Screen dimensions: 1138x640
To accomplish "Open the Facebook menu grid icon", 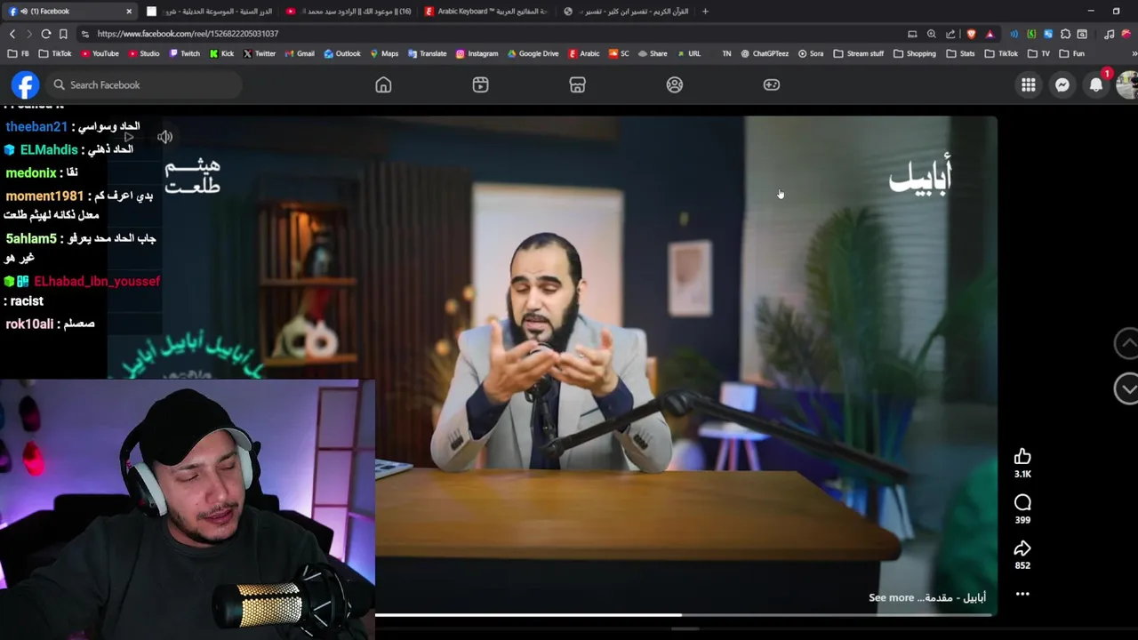I will (1028, 84).
